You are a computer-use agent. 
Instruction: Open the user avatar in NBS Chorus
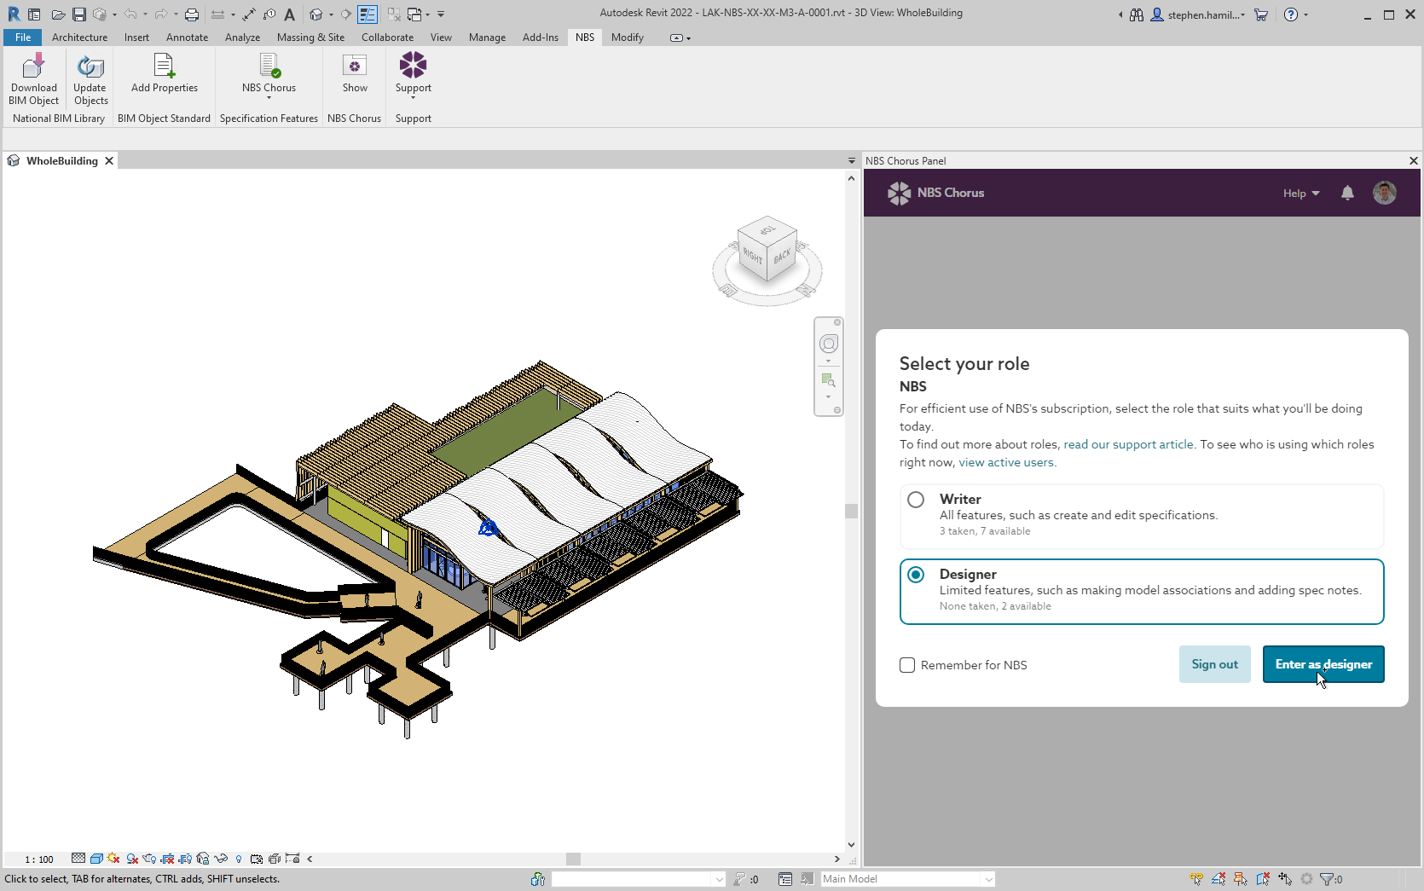coord(1385,193)
